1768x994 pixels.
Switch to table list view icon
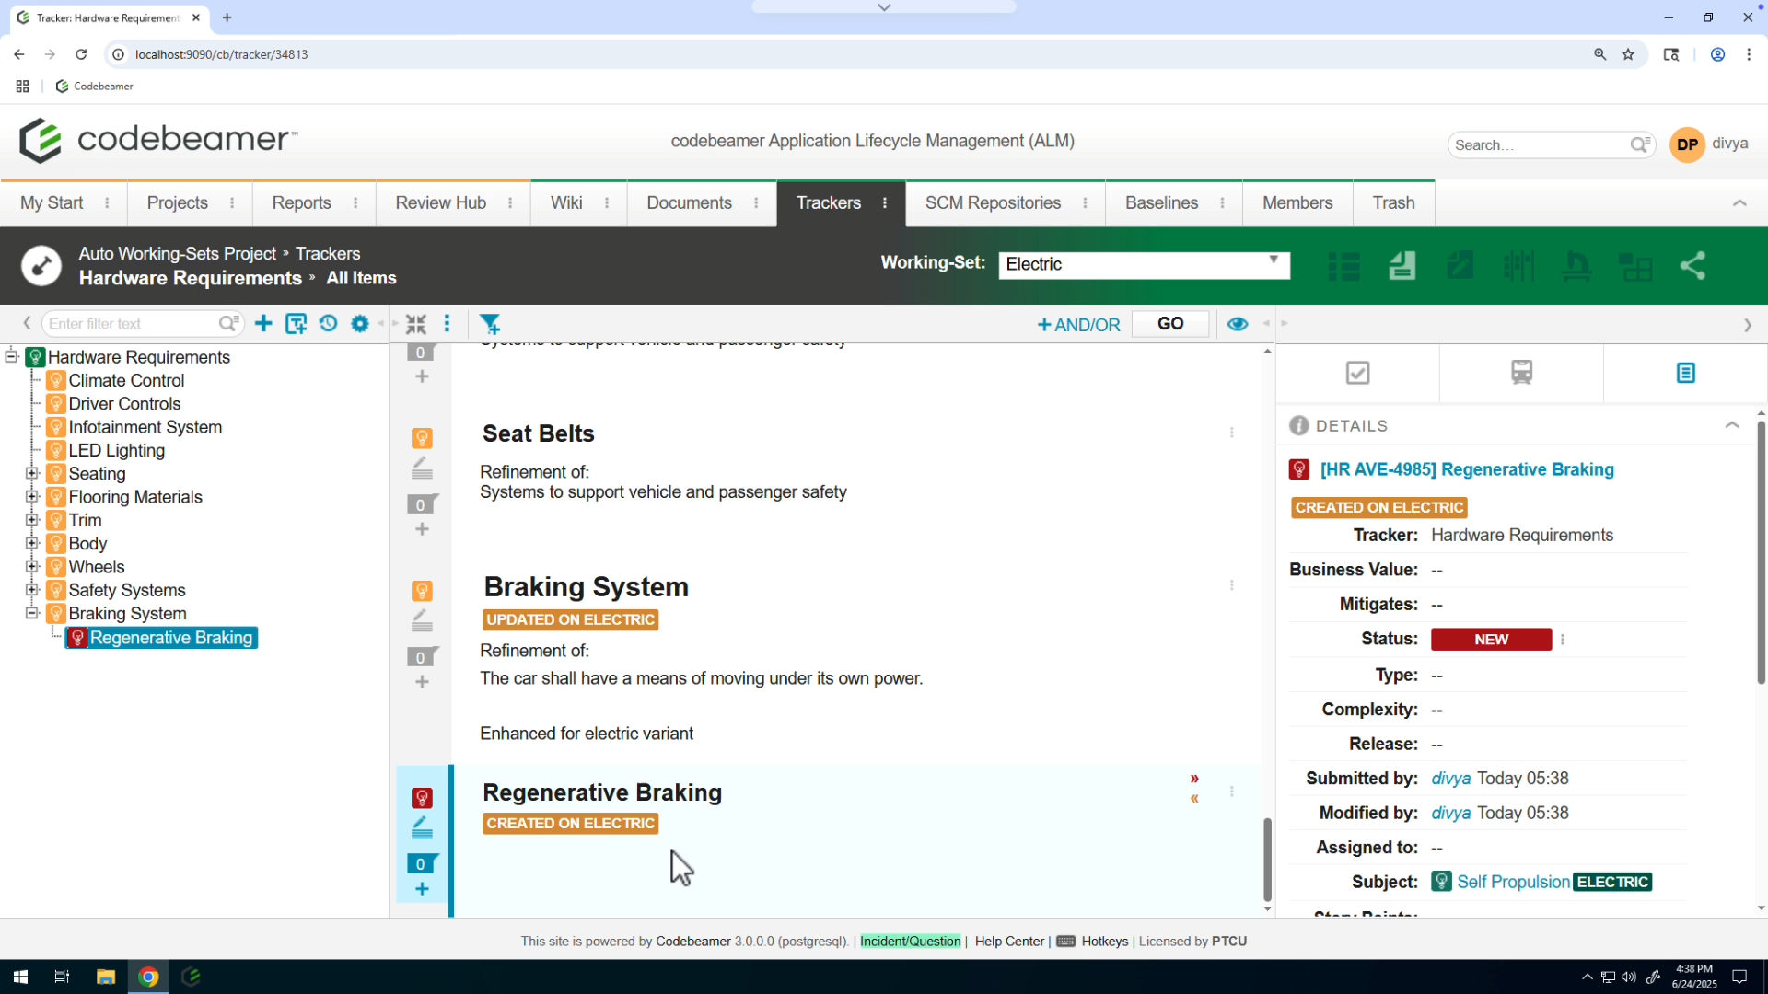pos(1344,266)
